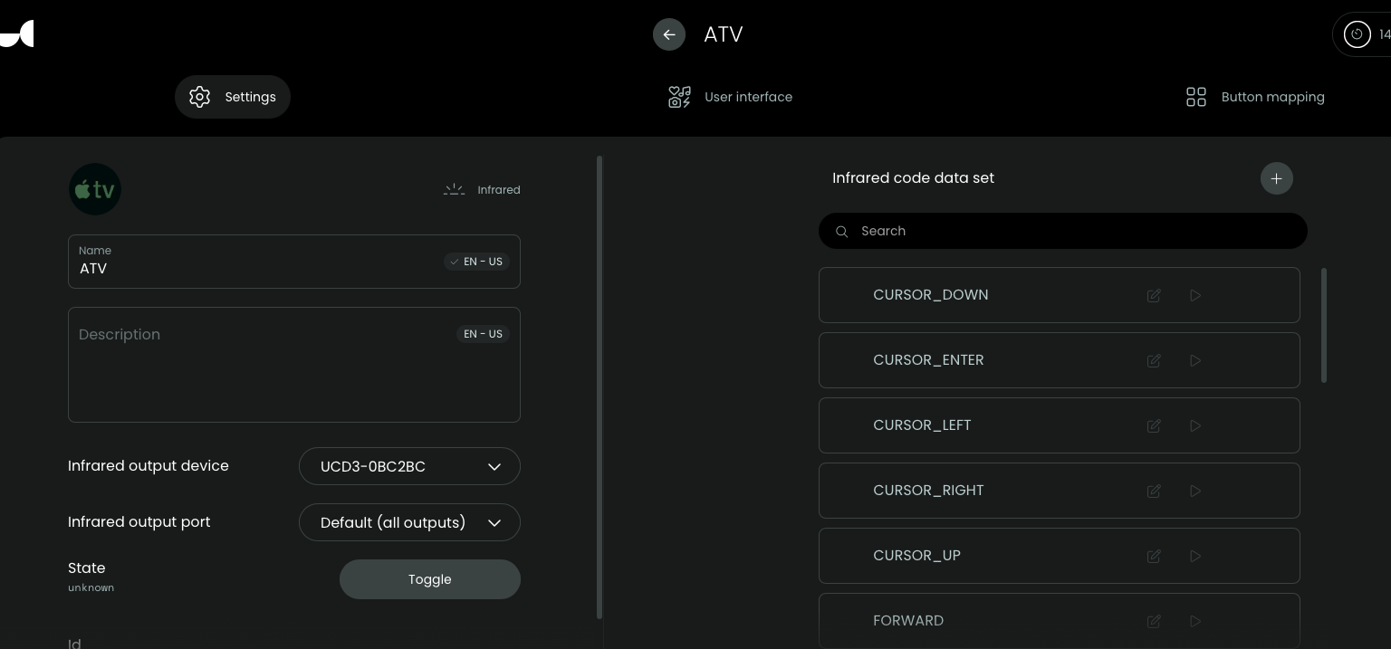Click the timer icon at top right
Viewport: 1391px width, 649px height.
point(1357,34)
